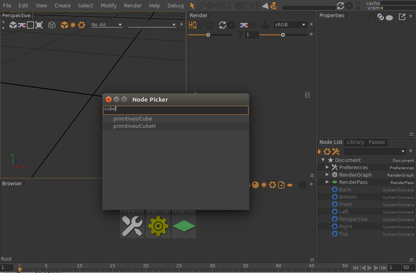Select primitives/Cube from Node Picker list
Viewport: 416px width, 273px height.
[x=133, y=119]
